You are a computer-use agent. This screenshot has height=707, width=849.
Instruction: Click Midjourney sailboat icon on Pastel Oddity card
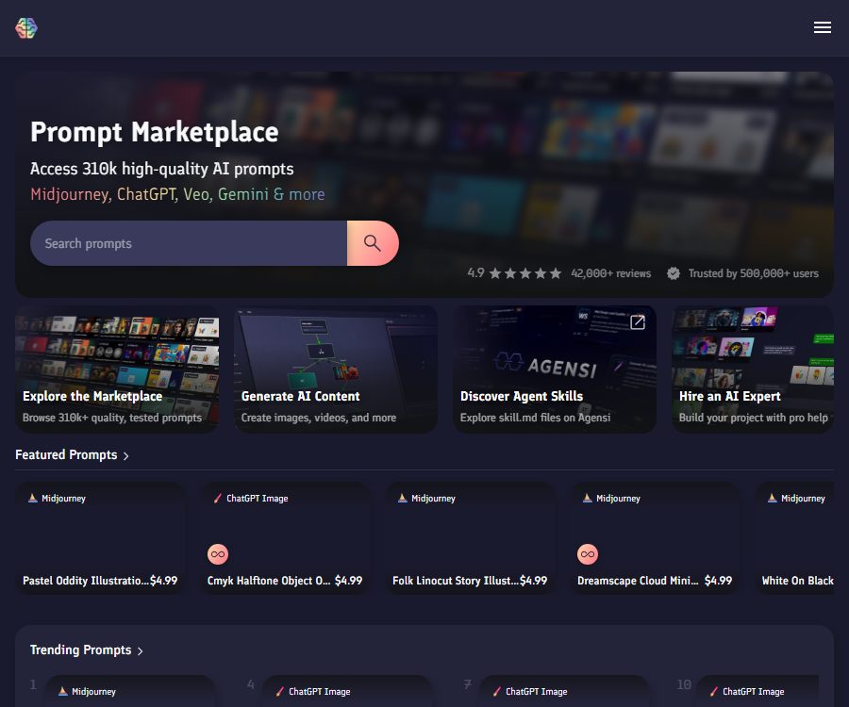[x=32, y=498]
